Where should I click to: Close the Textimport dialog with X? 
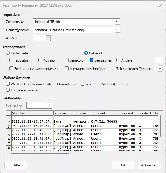[161, 5]
